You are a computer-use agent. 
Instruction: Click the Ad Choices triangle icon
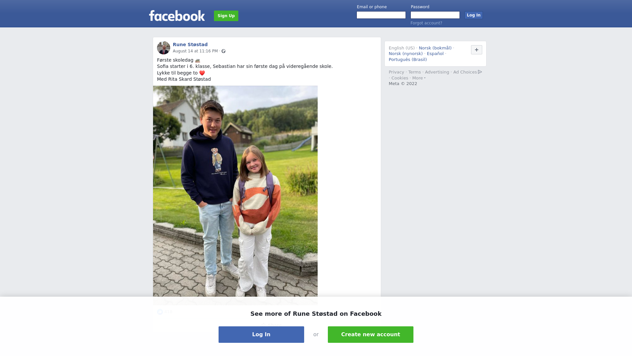coord(480,72)
